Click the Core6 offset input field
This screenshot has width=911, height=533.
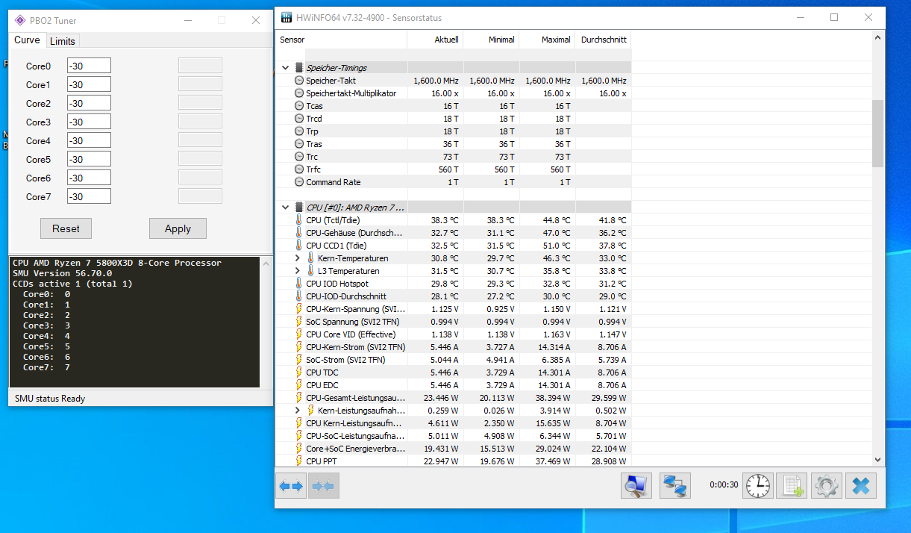(x=89, y=178)
